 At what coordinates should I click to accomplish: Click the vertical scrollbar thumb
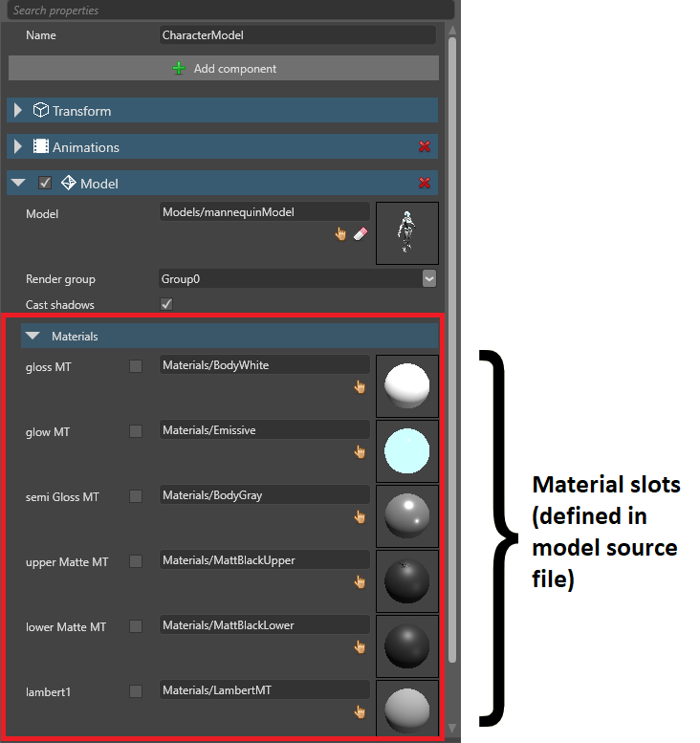click(452, 350)
